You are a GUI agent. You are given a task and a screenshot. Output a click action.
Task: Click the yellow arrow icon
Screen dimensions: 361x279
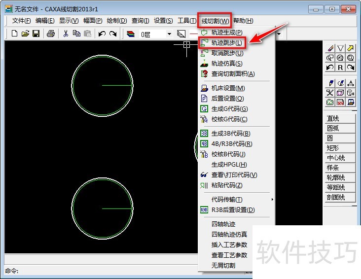pyautogui.click(x=351, y=48)
